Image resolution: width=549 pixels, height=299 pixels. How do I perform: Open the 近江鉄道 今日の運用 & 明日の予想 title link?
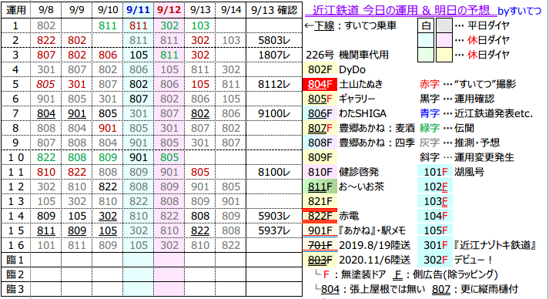tap(400, 11)
